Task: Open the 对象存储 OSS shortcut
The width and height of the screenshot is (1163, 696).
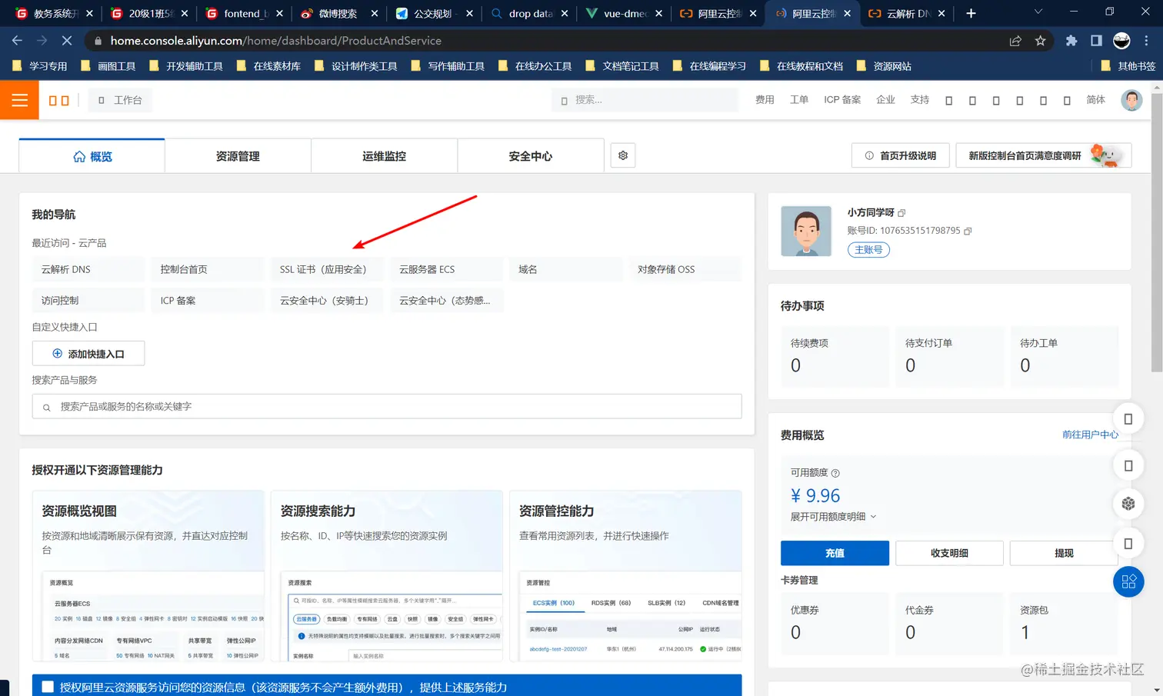Action: coord(685,270)
